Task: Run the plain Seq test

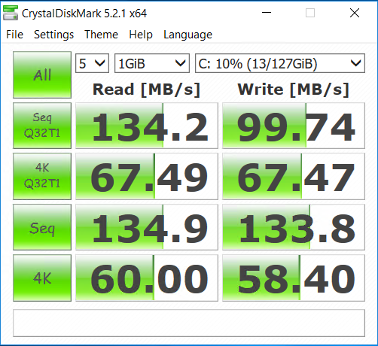Action: coord(42,227)
